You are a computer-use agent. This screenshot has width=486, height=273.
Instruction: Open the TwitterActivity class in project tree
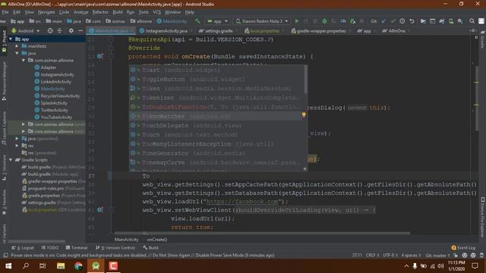click(54, 110)
